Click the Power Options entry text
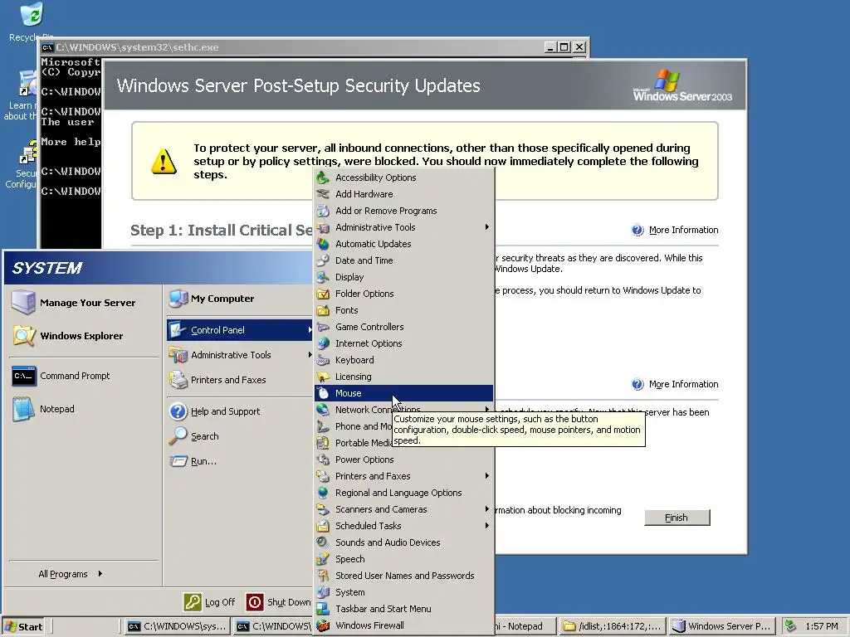 pos(364,460)
